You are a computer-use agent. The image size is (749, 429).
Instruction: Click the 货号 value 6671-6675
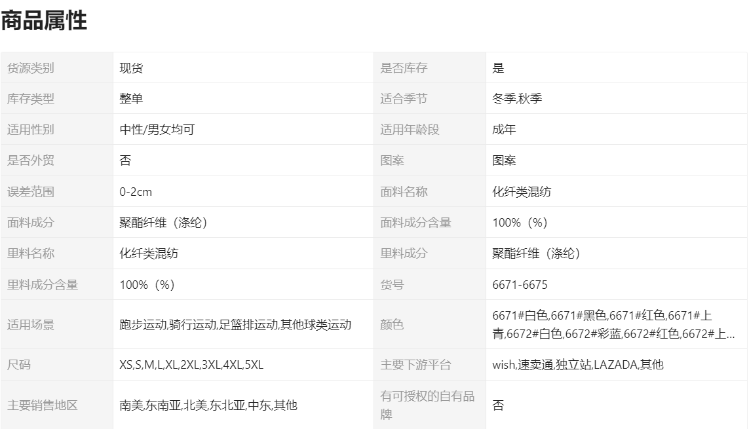point(520,285)
